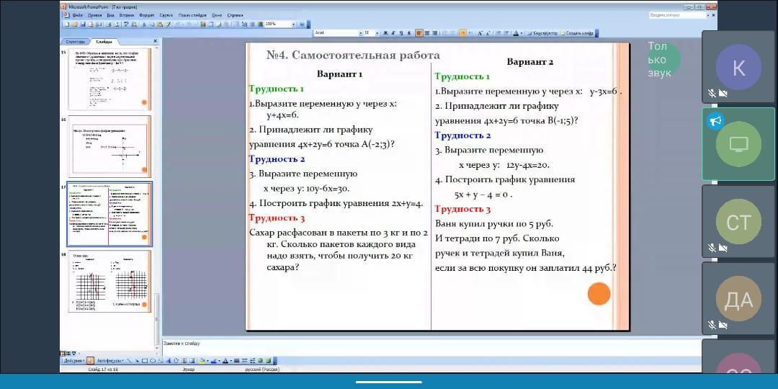This screenshot has height=389, width=778.
Task: Open the Автофигуры dropdown
Action: [x=110, y=361]
